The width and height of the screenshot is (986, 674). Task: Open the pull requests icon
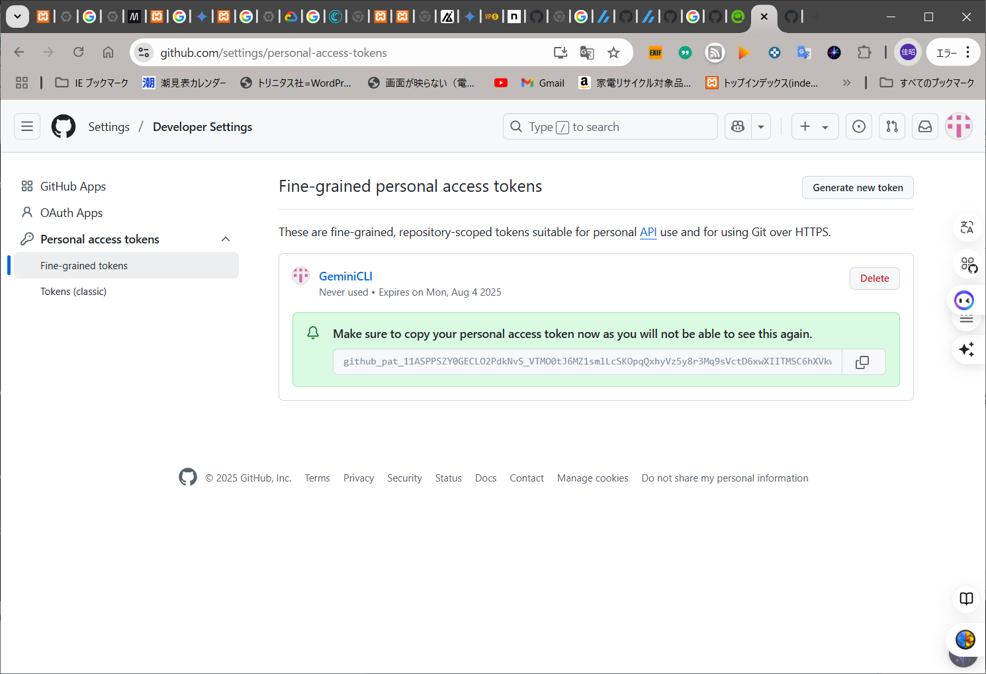(x=892, y=126)
